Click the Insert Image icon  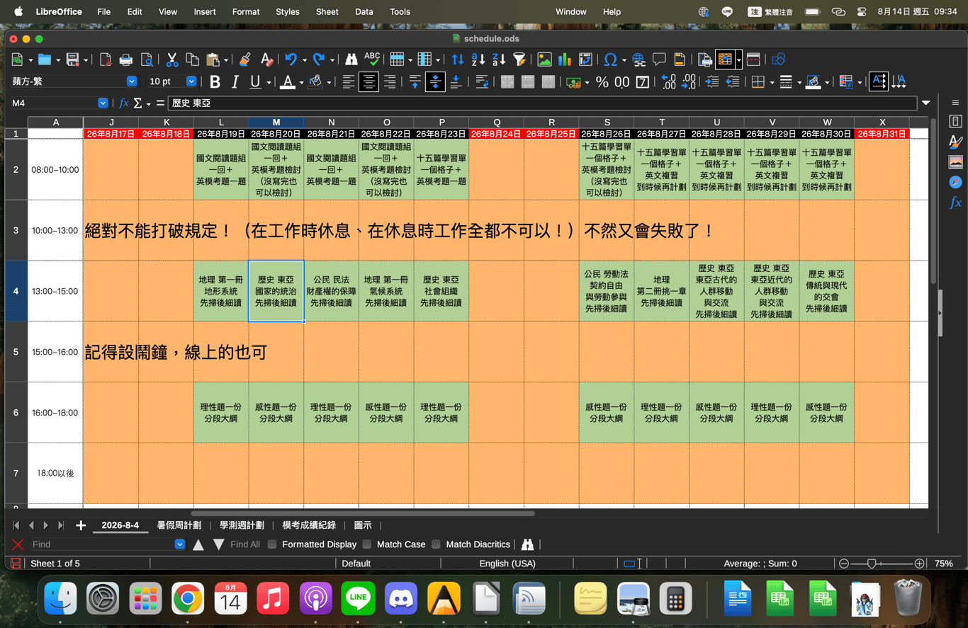pos(544,59)
